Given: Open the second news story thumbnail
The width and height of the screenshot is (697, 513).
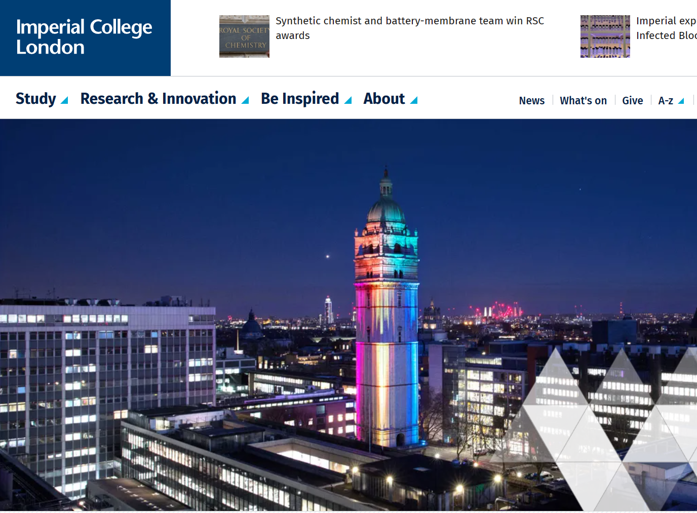Looking at the screenshot, I should pos(605,36).
